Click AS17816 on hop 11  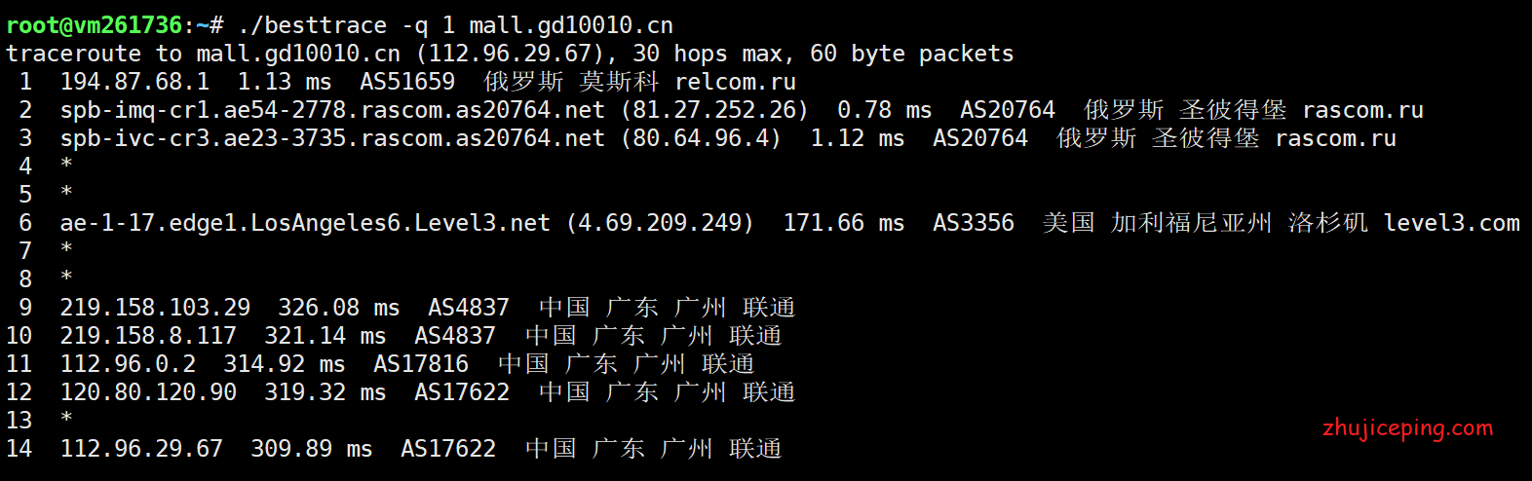[421, 364]
